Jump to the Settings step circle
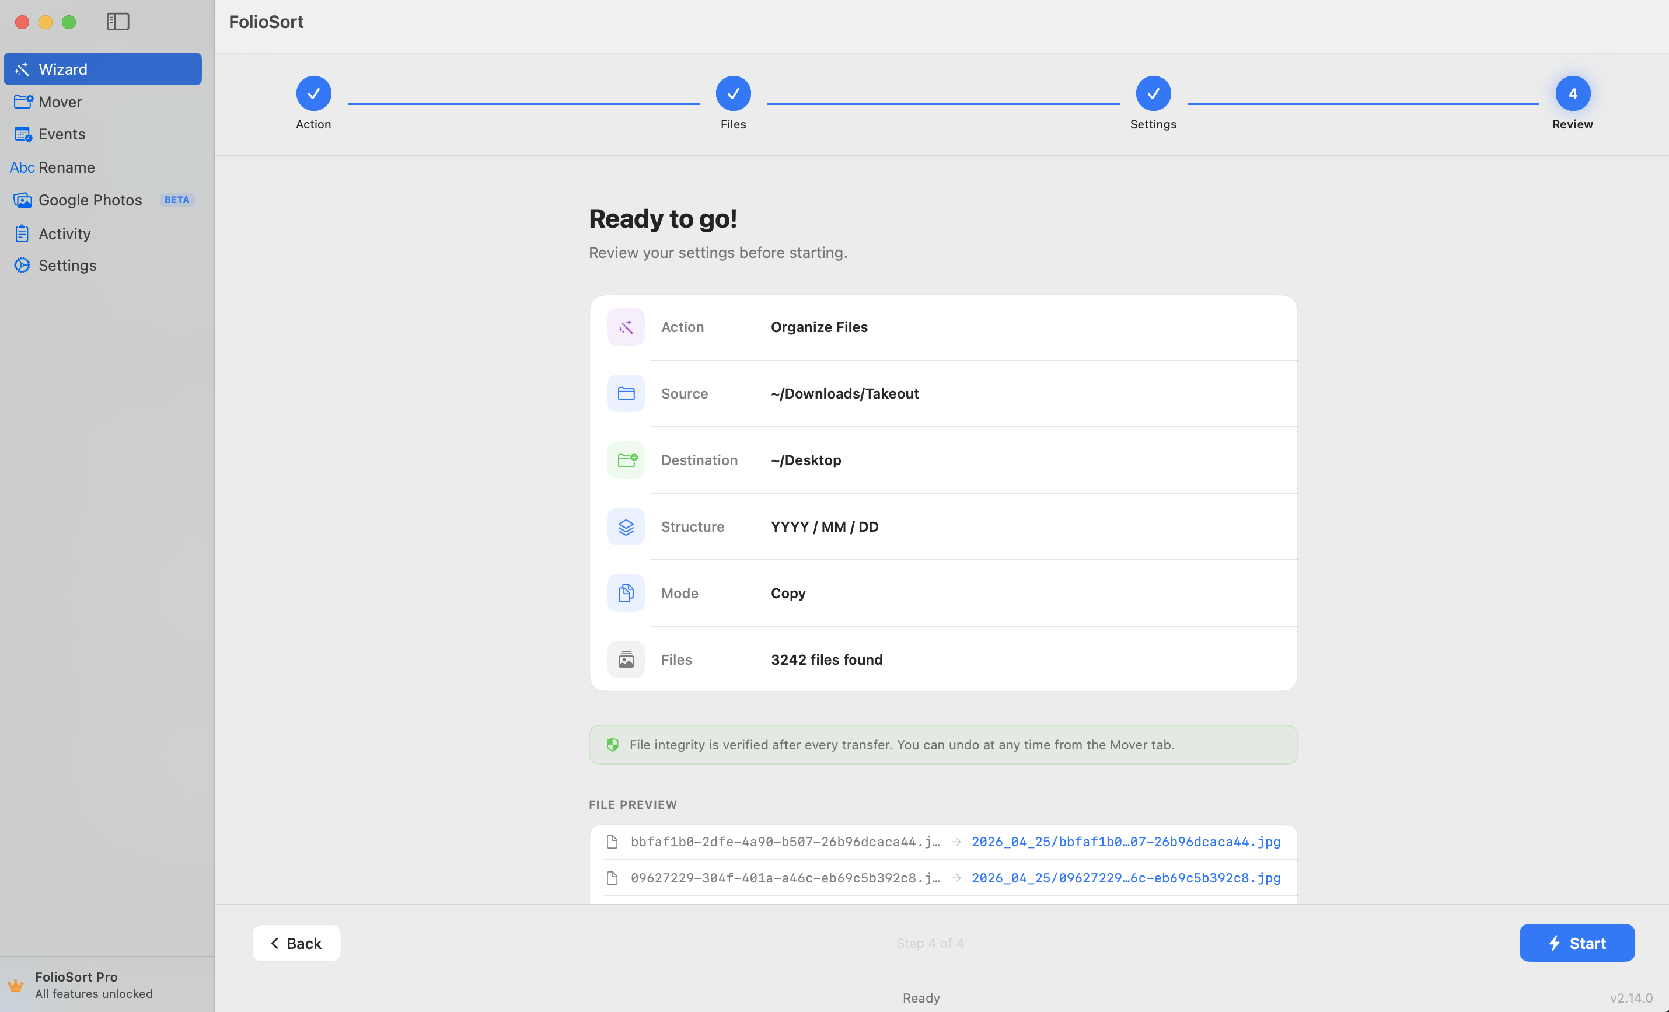 [x=1153, y=93]
